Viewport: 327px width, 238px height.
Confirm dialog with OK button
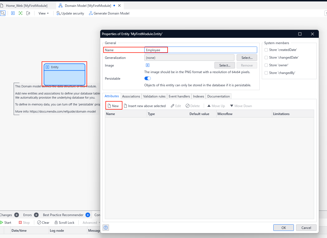click(x=283, y=228)
